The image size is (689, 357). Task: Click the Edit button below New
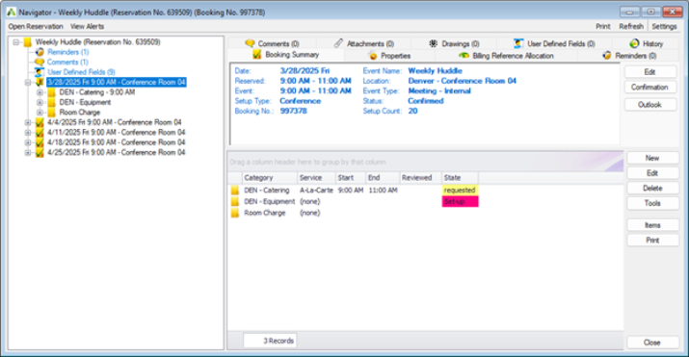[x=652, y=173]
